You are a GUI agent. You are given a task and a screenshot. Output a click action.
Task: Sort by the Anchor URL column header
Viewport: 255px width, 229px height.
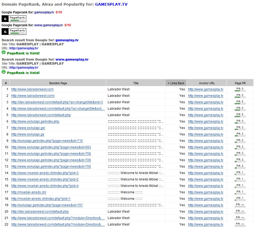coord(207,83)
